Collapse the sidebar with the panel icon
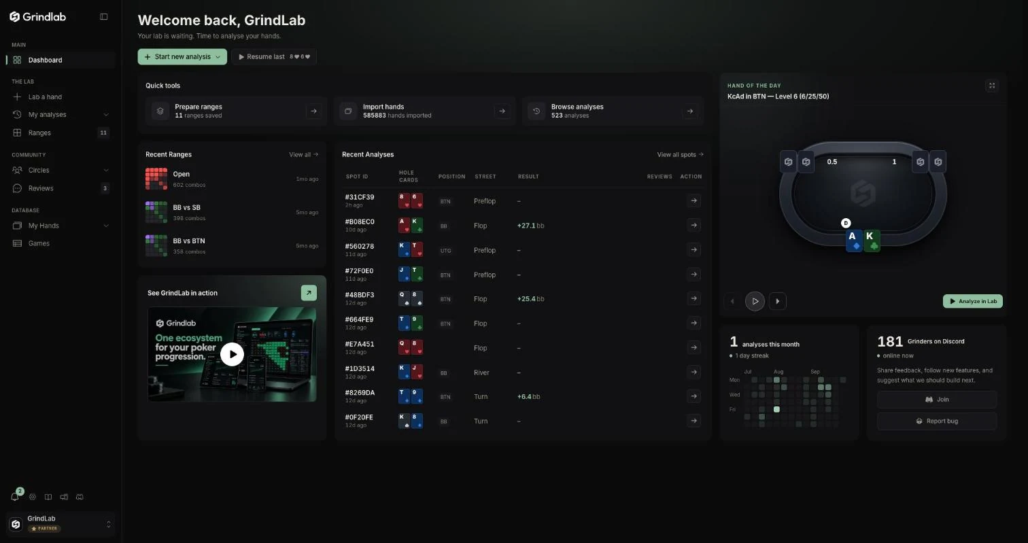 coord(104,17)
